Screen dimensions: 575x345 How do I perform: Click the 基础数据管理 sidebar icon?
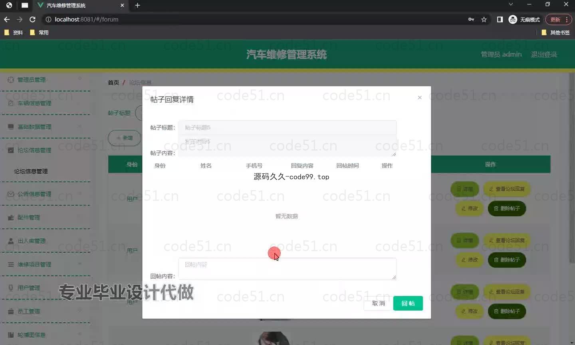coord(11,127)
